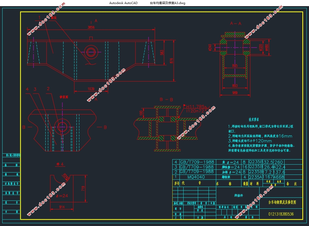The image size is (309, 226).
Task: Click the R240 radius dimension
Action: [66, 177]
